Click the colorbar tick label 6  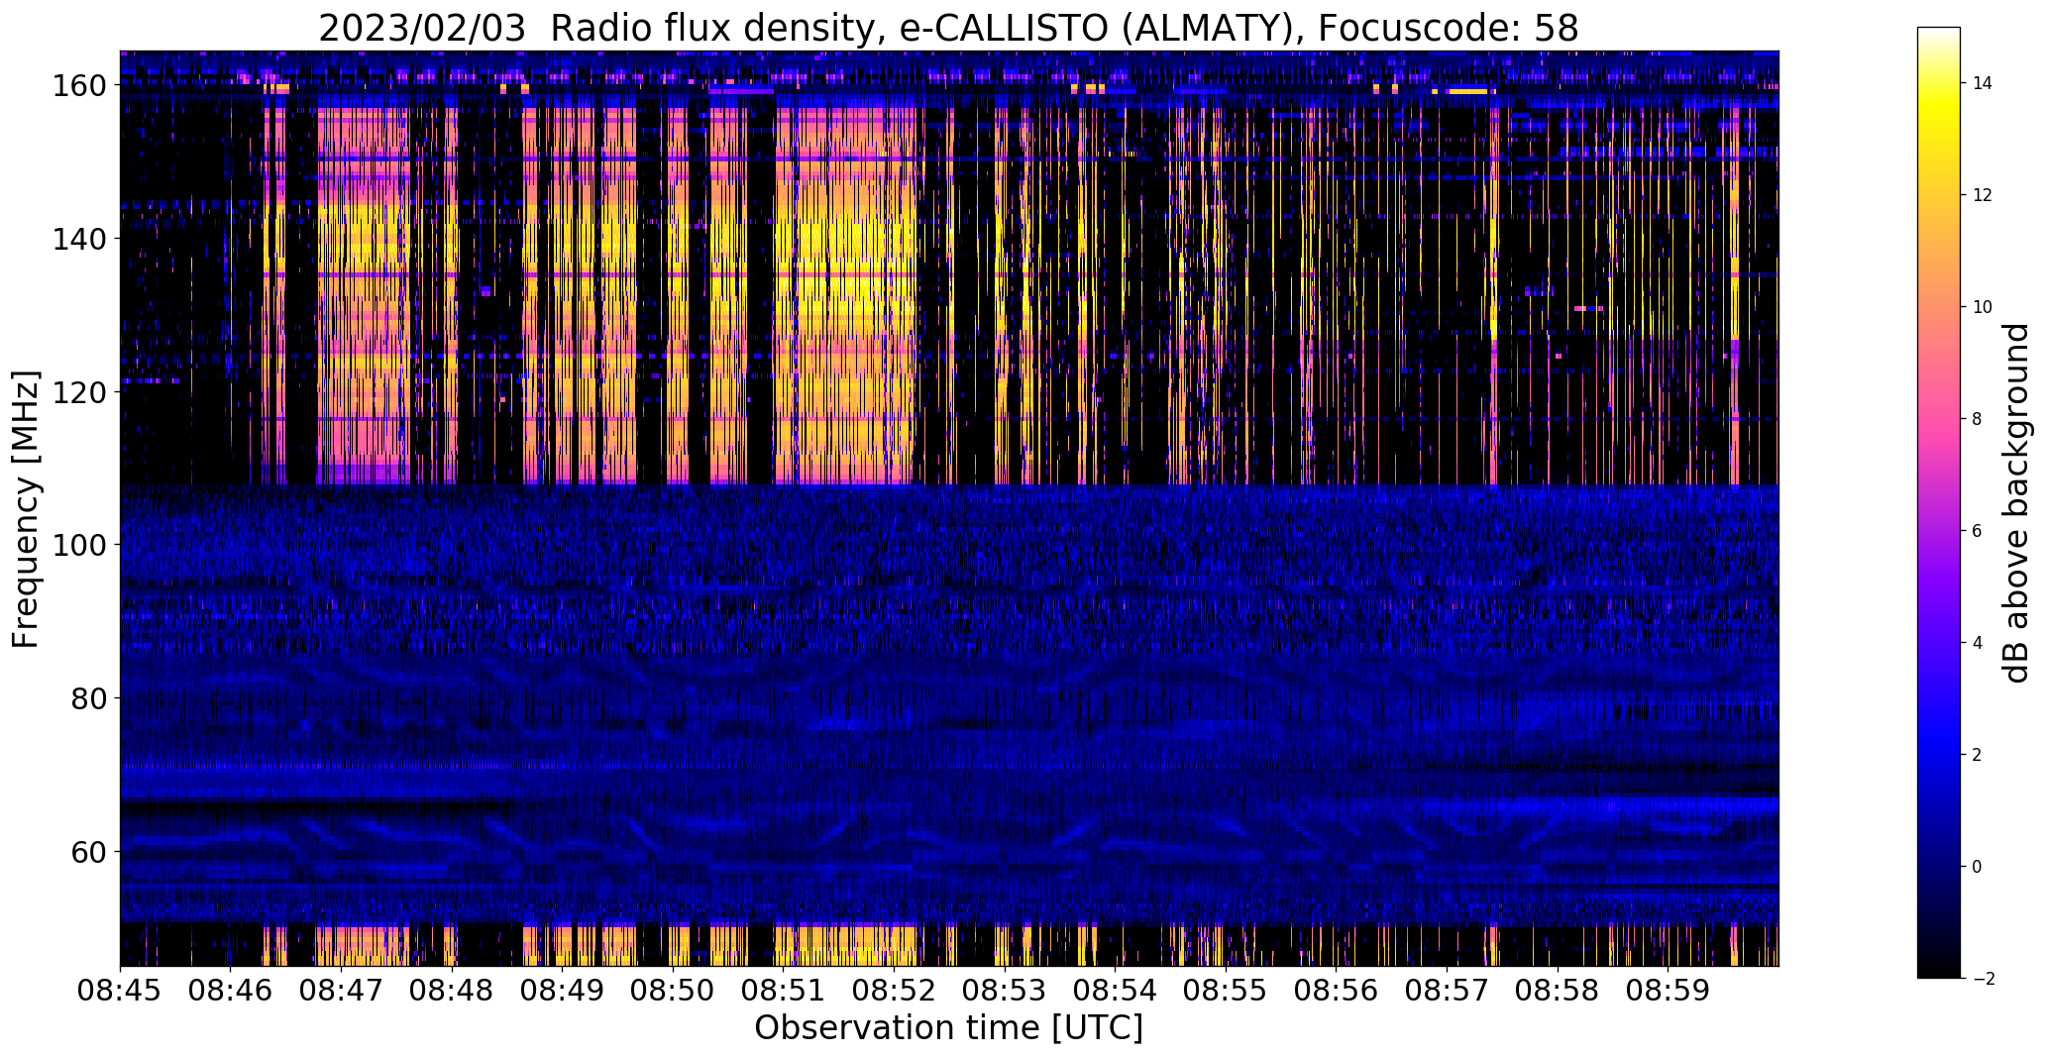[1978, 531]
